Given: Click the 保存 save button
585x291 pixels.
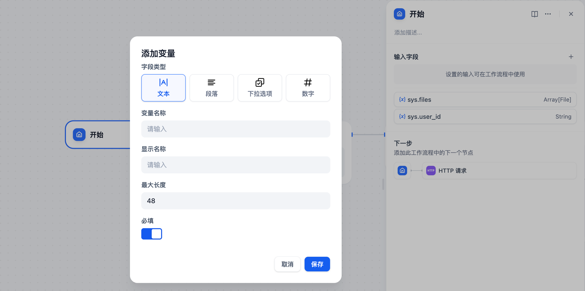Looking at the screenshot, I should click(x=317, y=264).
